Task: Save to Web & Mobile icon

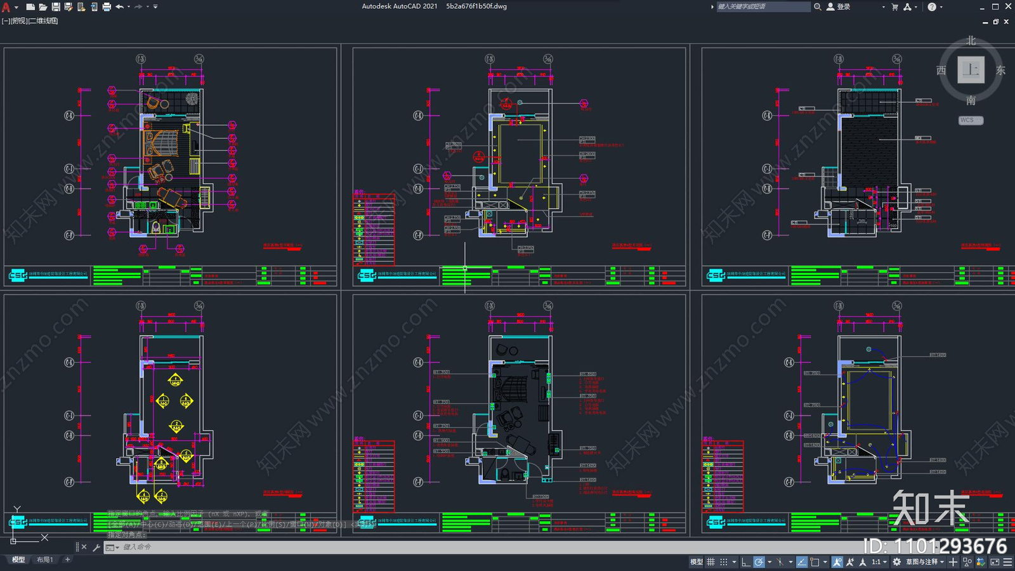Action: tap(94, 6)
